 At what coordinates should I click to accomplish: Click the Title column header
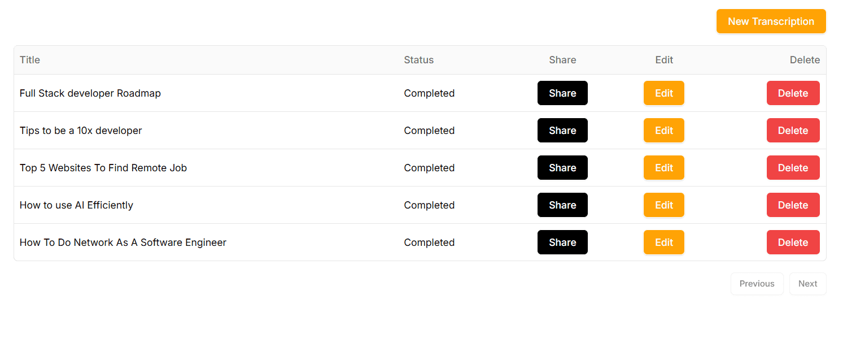(29, 59)
